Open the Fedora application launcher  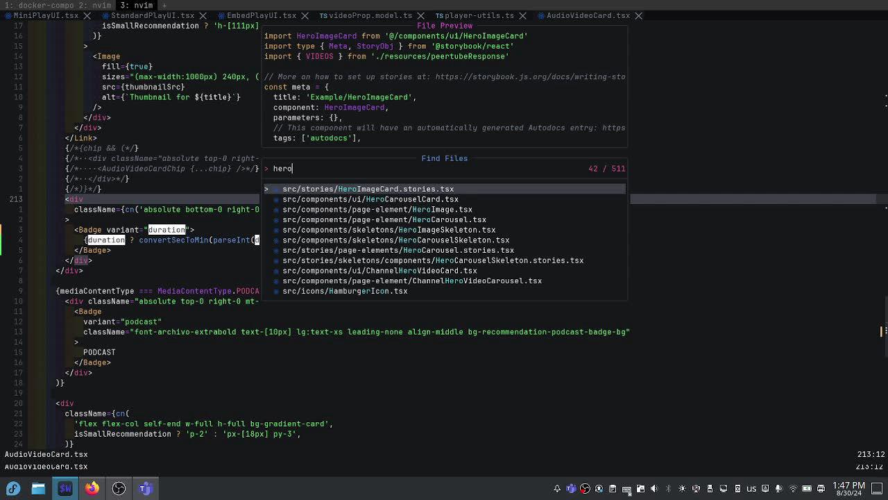[13, 488]
